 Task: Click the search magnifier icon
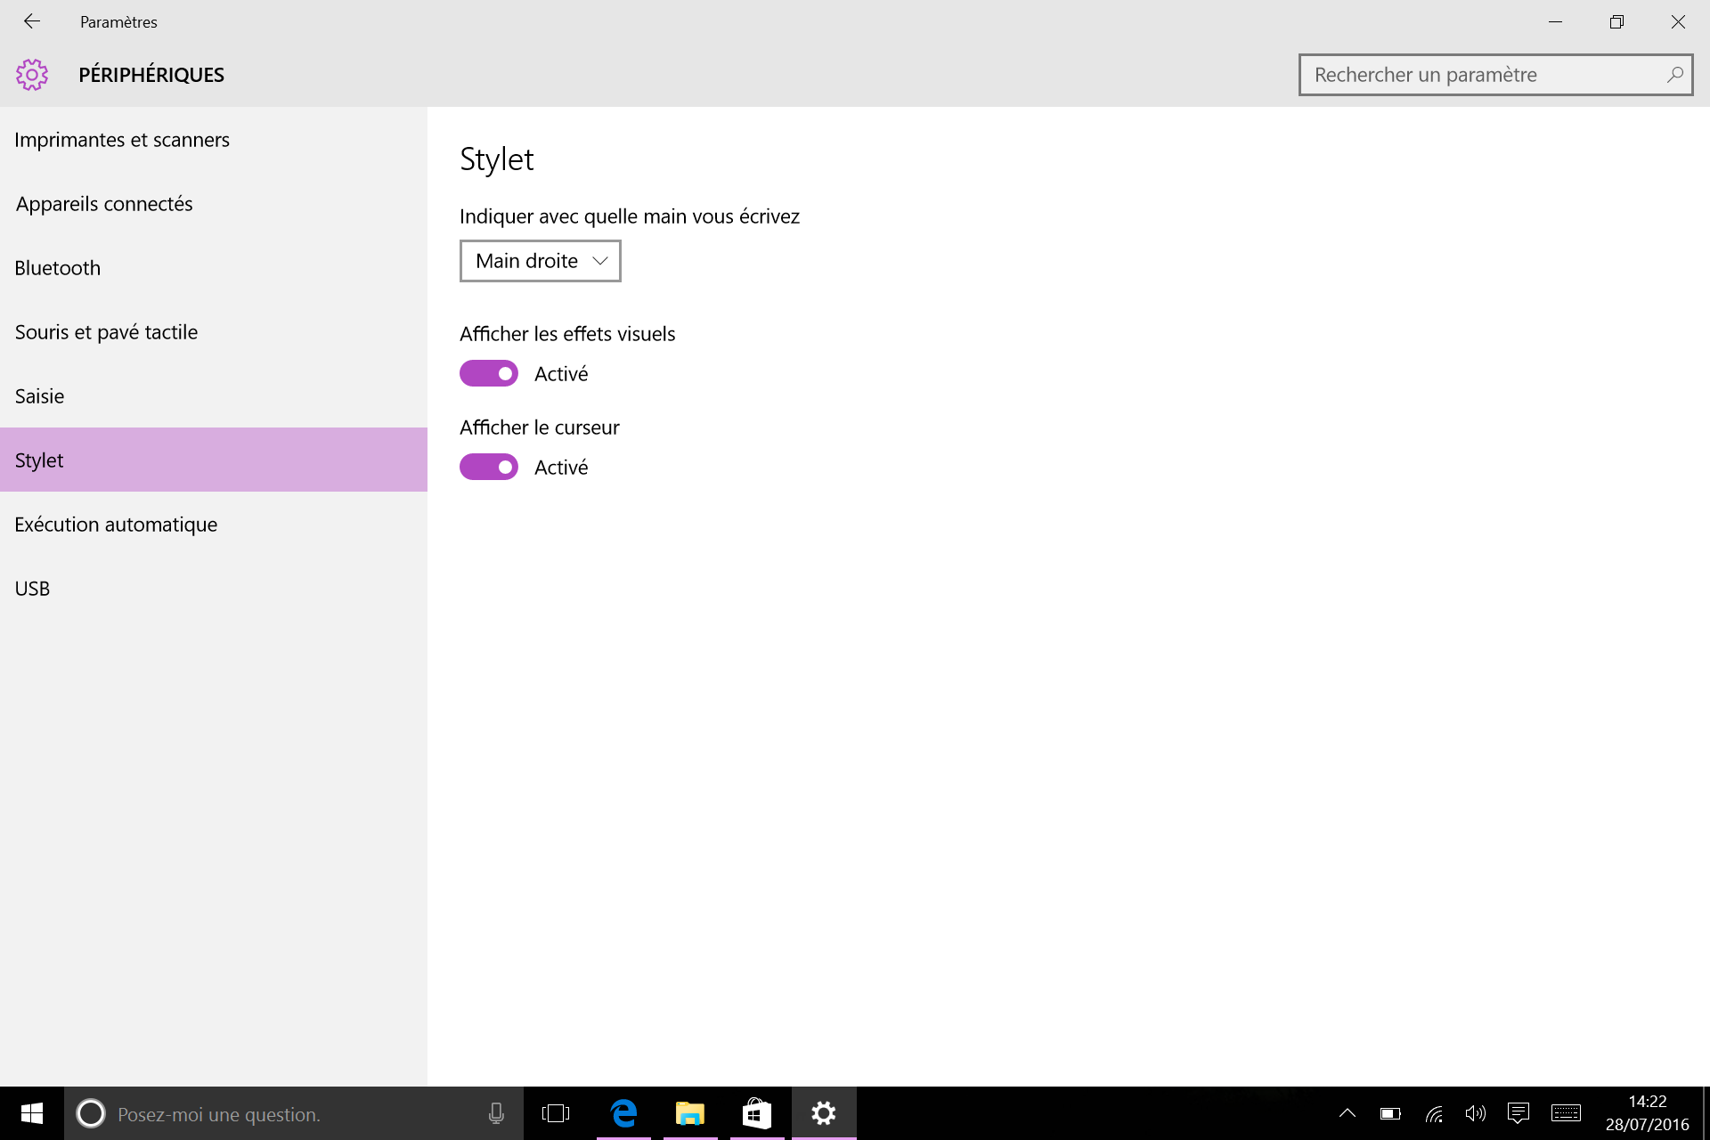pos(1674,75)
